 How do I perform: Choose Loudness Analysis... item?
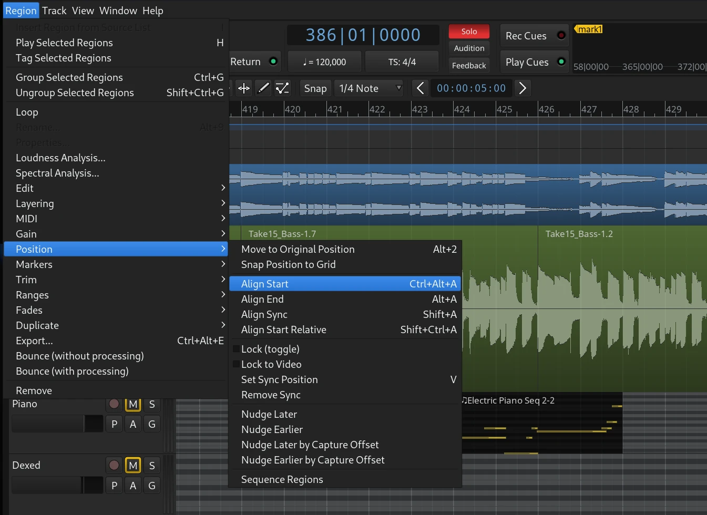pos(116,158)
